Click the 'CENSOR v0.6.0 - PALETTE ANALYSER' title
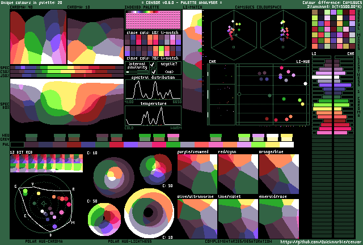 click(181, 2)
